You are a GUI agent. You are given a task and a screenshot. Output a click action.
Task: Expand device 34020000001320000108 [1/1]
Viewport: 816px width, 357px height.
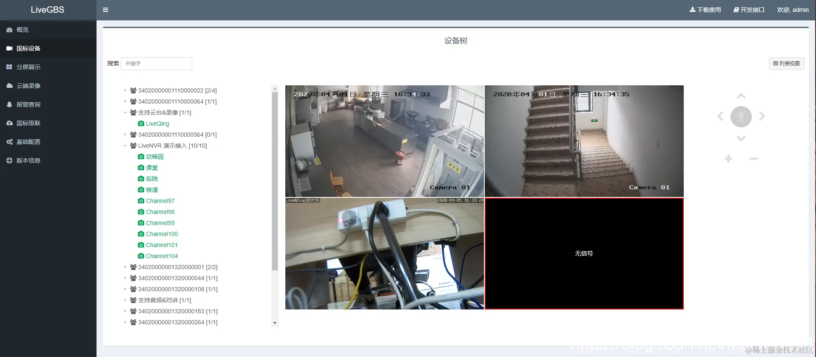[125, 289]
